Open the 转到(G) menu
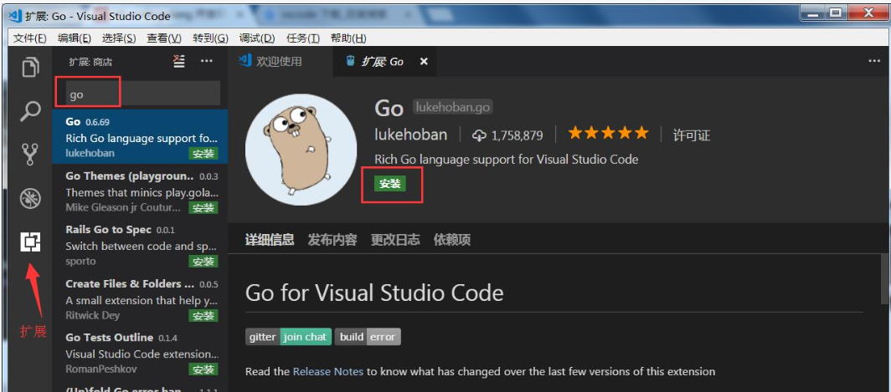This screenshot has width=891, height=392. click(210, 38)
